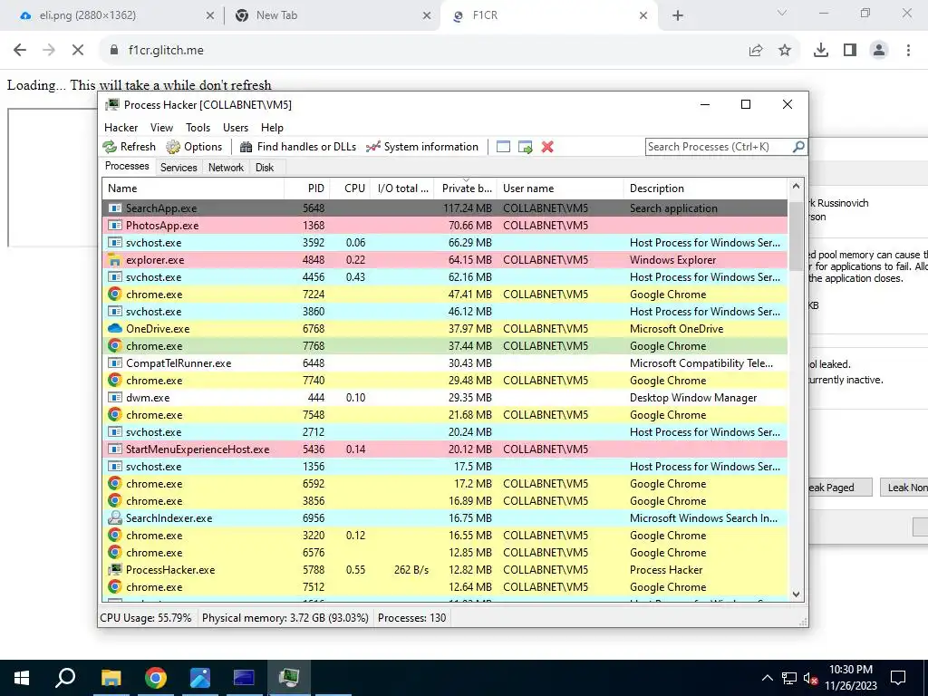Click Leak Non button in background window
Viewport: 928px width, 696px height.
point(904,487)
